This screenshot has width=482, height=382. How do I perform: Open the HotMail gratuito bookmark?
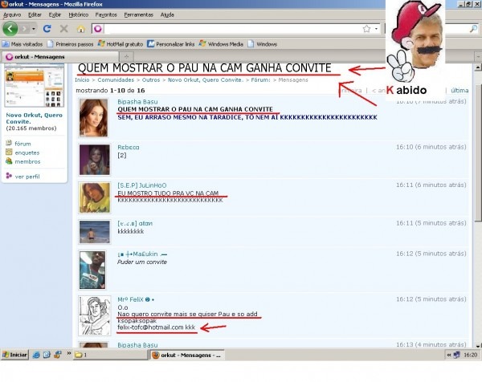[x=121, y=43]
